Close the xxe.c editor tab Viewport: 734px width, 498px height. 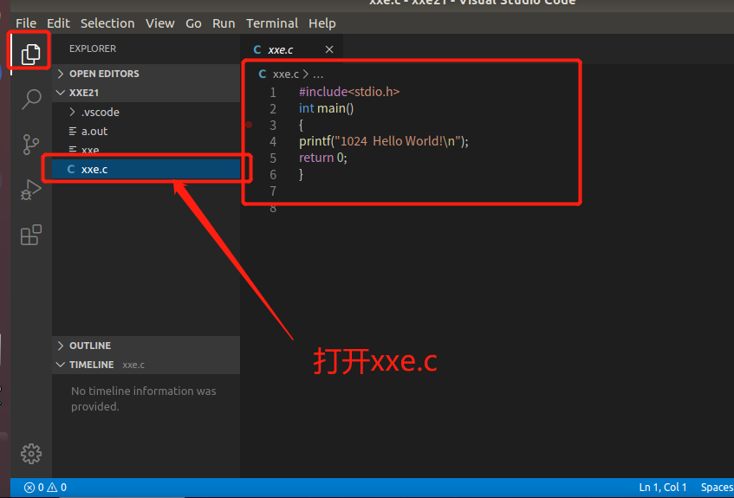[329, 49]
